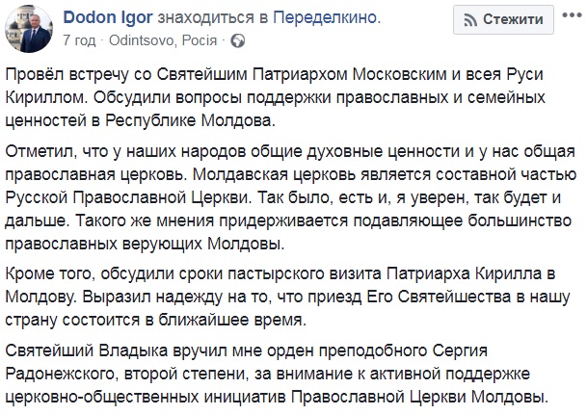The width and height of the screenshot is (587, 415).
Task: Click the globe public-privacy icon
Action: [237, 40]
